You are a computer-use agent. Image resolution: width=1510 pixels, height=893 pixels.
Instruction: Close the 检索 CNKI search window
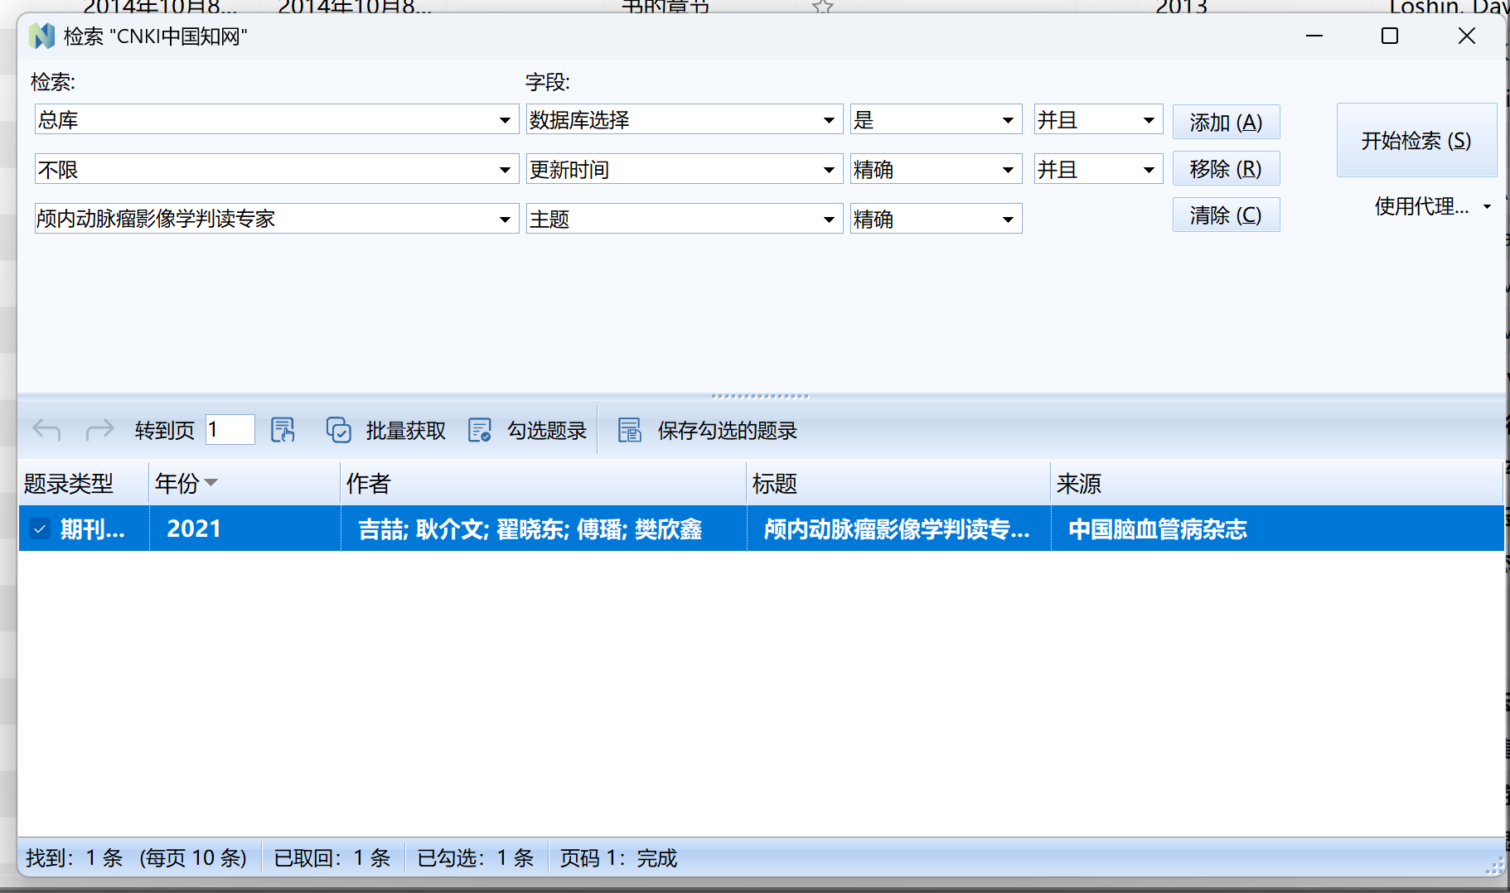click(1467, 36)
